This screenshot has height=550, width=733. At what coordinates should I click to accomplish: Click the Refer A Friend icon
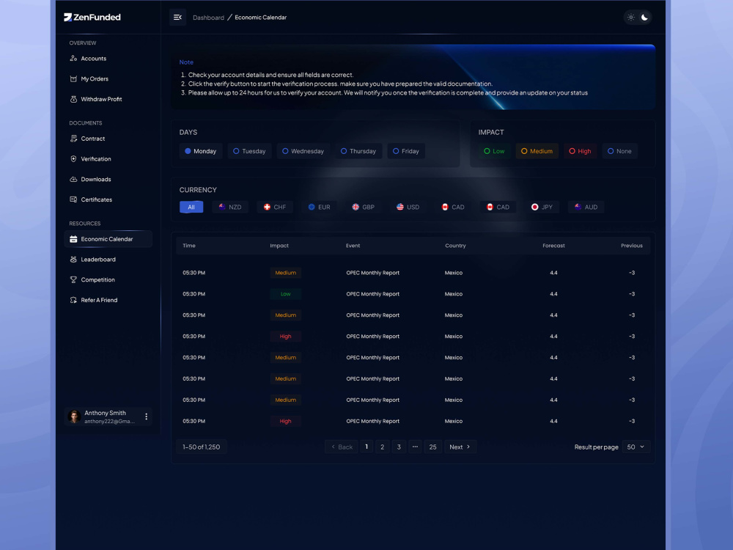click(73, 300)
